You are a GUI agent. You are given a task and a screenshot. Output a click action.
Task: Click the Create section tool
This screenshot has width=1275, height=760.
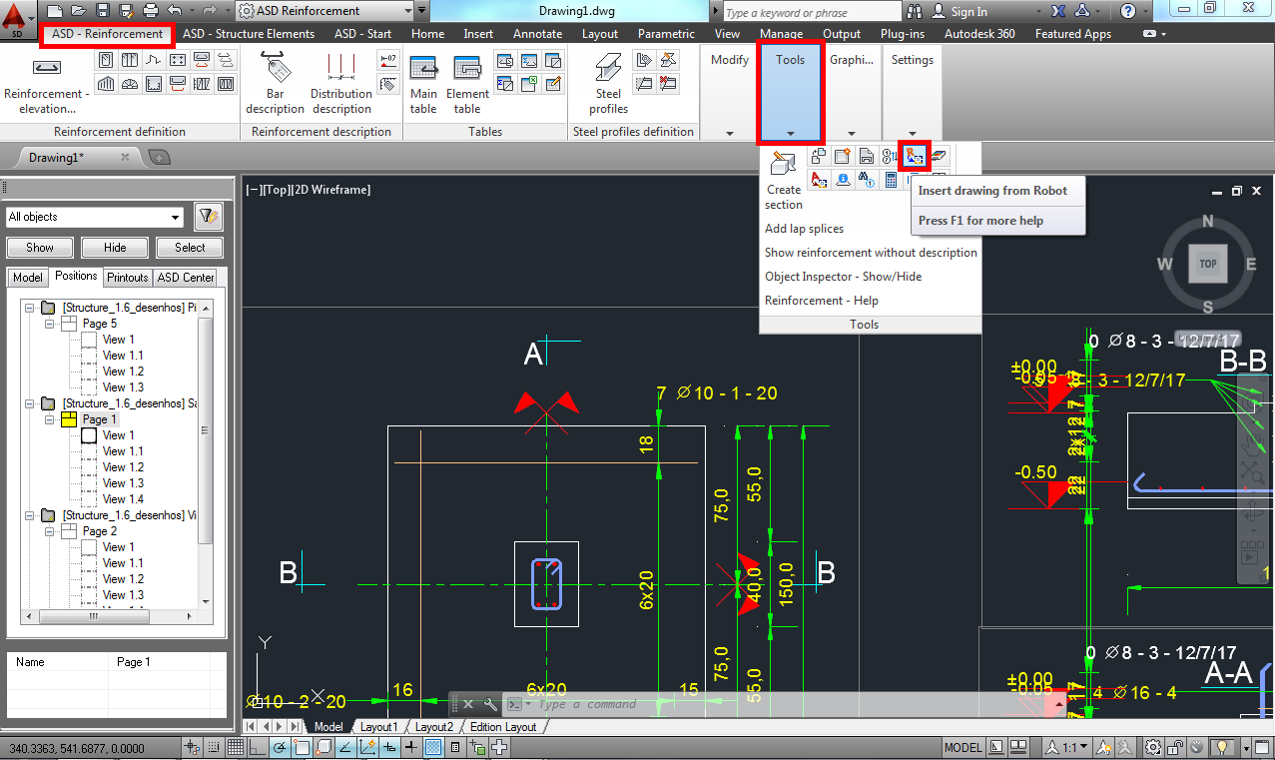784,180
